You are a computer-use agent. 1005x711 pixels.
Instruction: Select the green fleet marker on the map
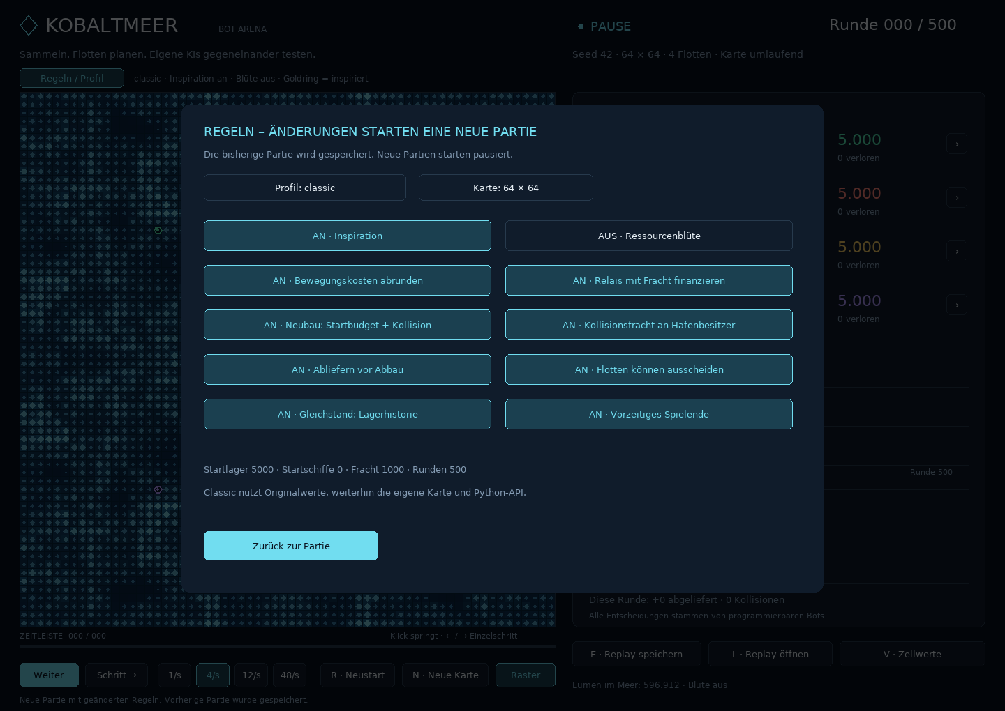click(x=158, y=230)
